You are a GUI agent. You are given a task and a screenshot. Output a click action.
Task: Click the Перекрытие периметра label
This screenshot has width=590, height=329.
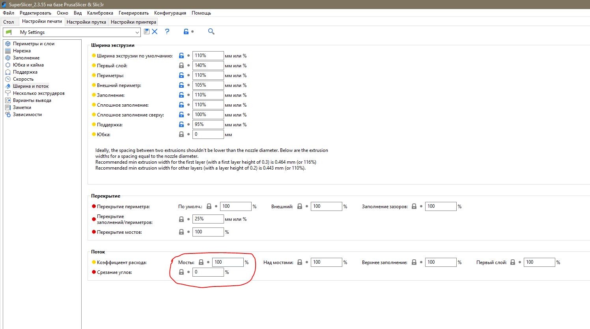(123, 207)
